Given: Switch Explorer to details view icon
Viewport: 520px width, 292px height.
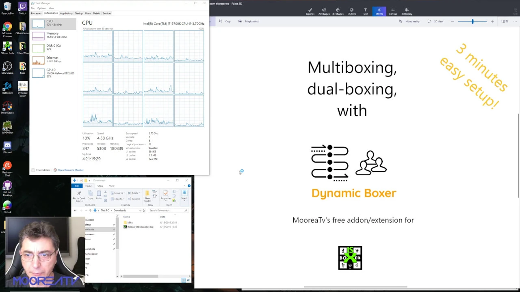Looking at the screenshot, I should tap(184, 280).
